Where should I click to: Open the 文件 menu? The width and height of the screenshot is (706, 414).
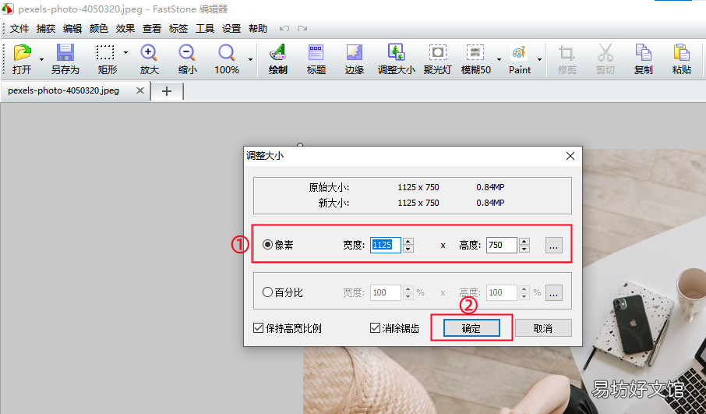click(x=19, y=28)
